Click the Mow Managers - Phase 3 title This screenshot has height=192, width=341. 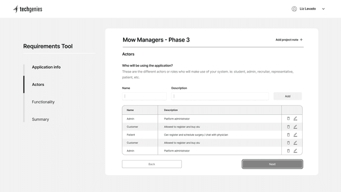[156, 40]
